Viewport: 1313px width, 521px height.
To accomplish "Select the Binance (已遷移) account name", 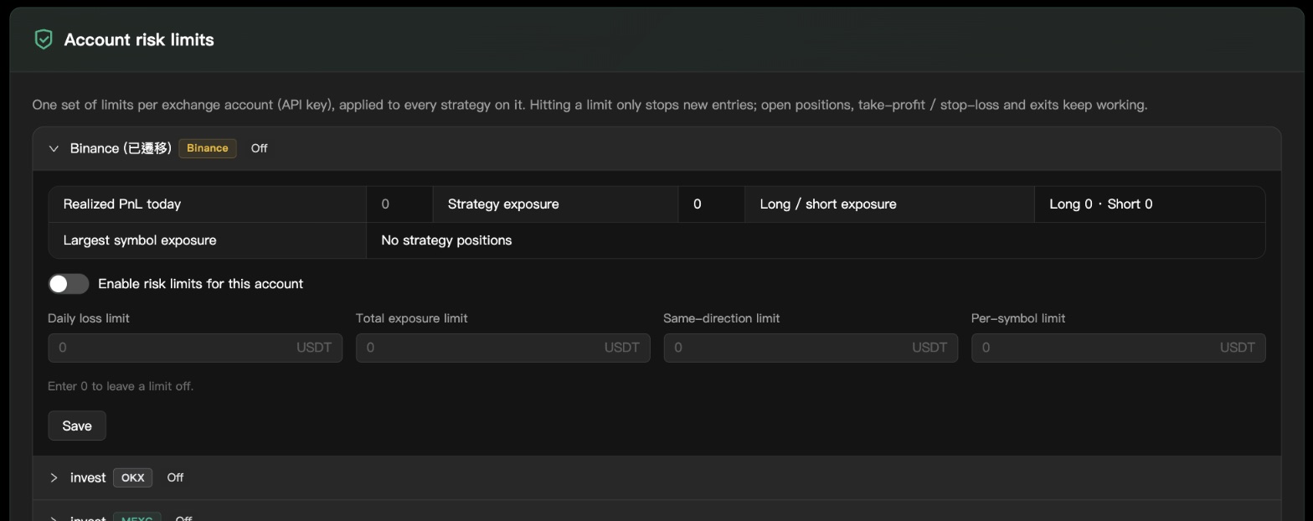I will coord(121,148).
